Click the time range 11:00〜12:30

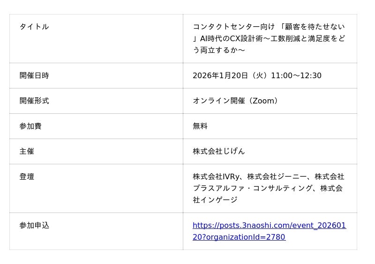click(296, 76)
